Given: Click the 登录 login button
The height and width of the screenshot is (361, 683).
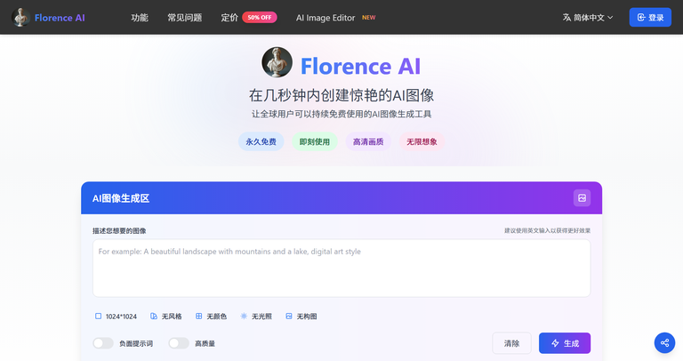Looking at the screenshot, I should point(650,17).
